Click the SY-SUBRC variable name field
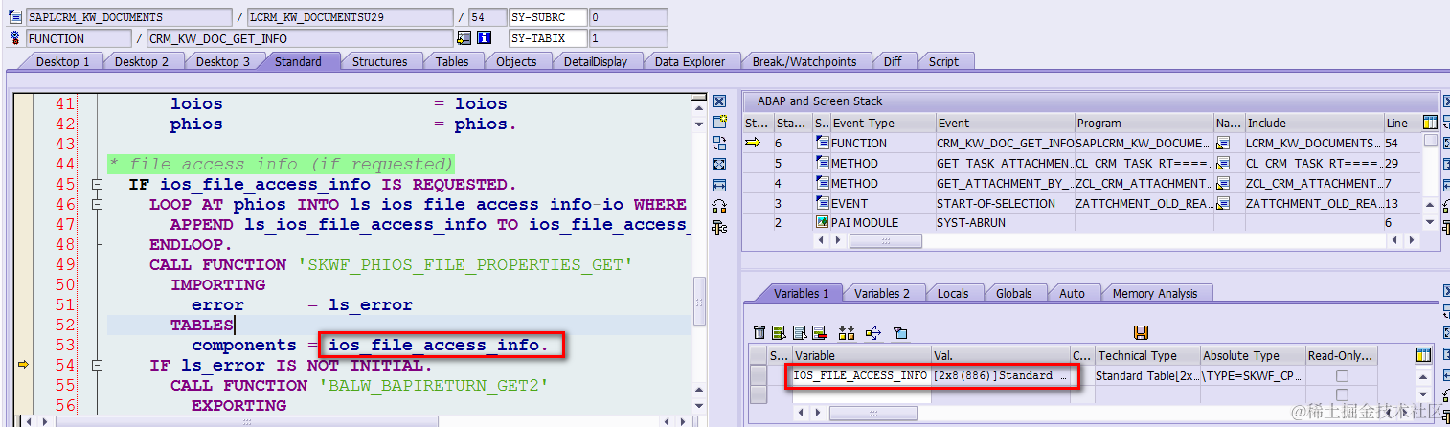This screenshot has width=1450, height=427. [546, 17]
